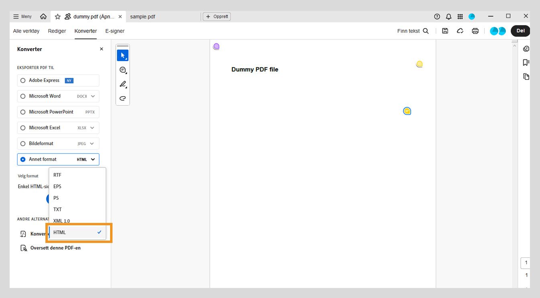Expand the XLSX format dropdown
The image size is (540, 298).
(x=92, y=128)
